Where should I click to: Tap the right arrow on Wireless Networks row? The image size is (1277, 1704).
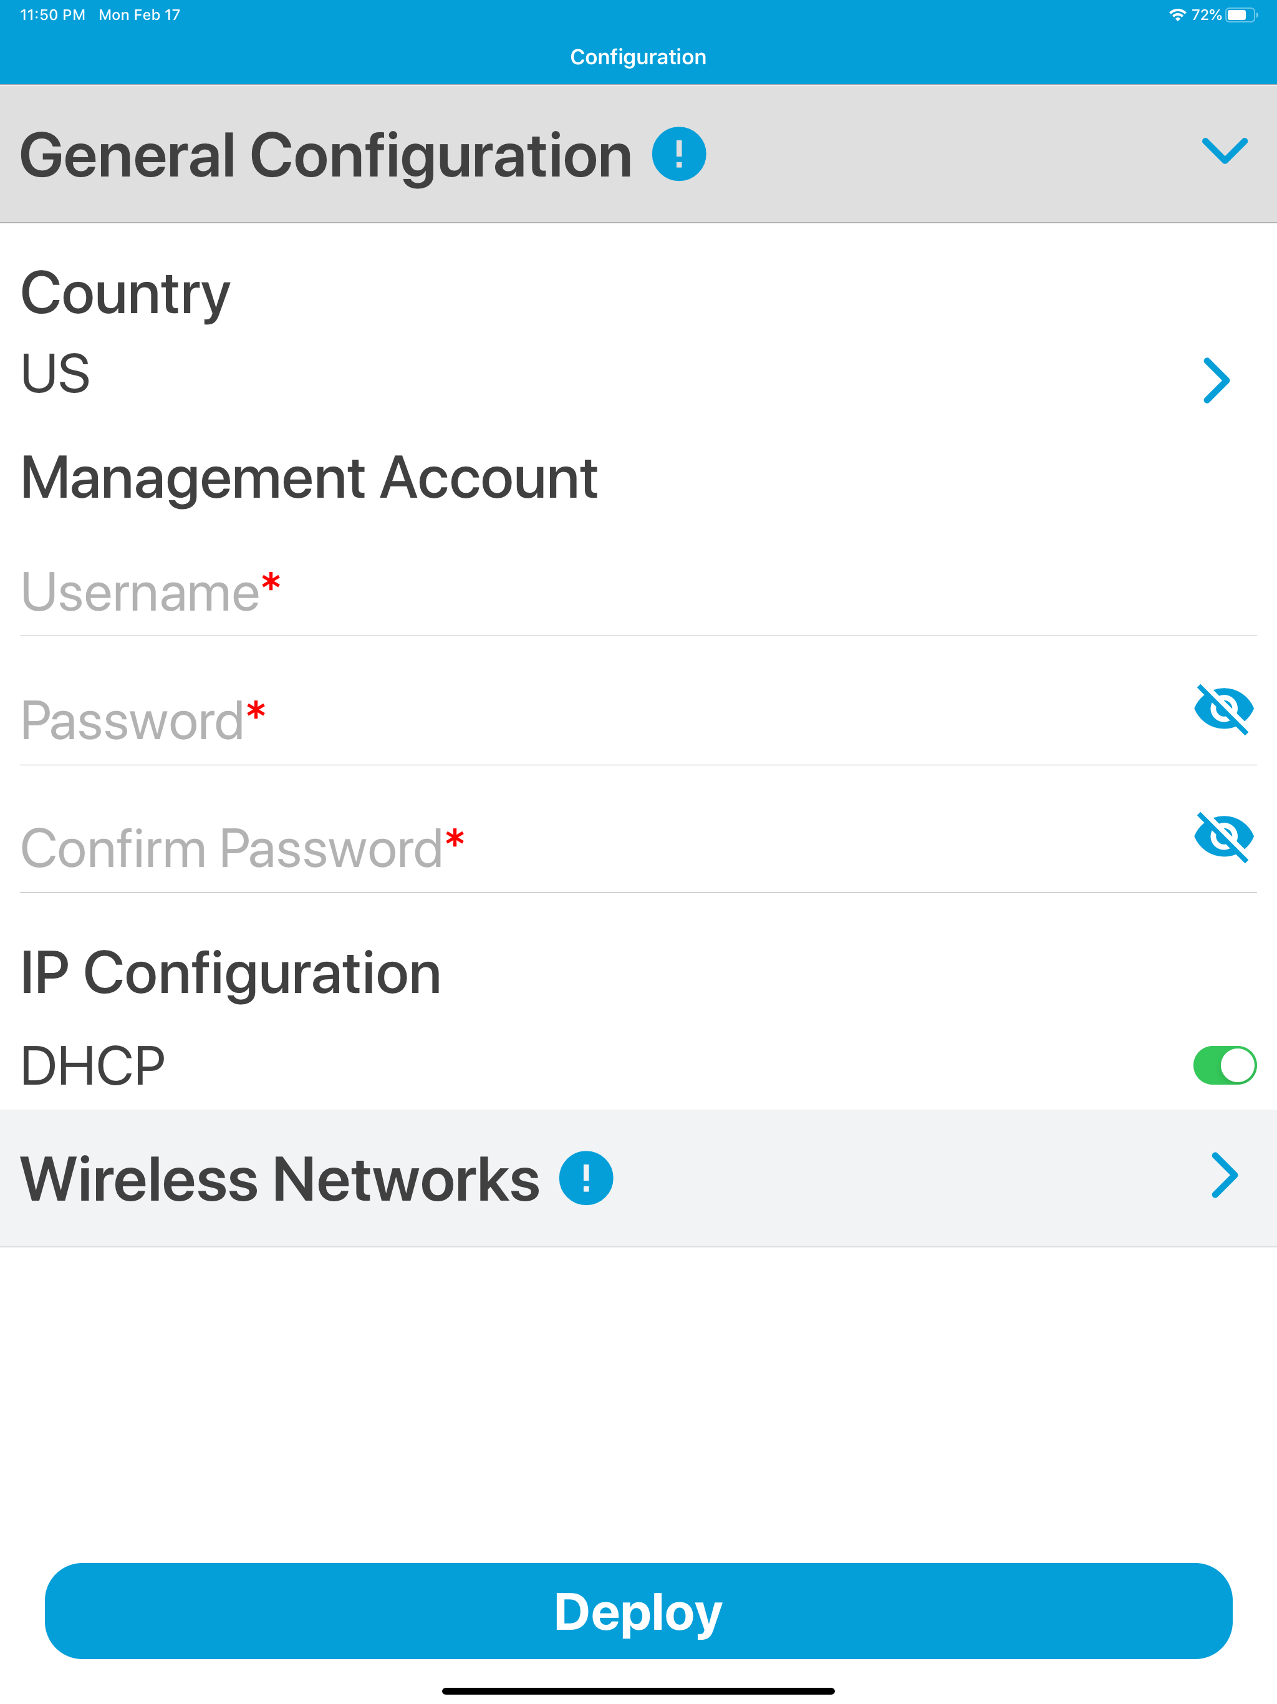(x=1224, y=1176)
